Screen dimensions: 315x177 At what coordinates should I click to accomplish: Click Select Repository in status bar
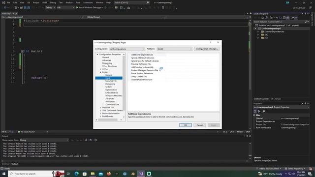[295, 169]
